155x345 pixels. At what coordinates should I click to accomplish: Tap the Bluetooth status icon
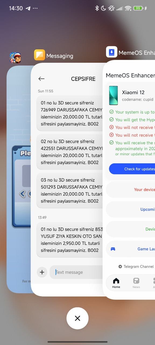coord(97,8)
